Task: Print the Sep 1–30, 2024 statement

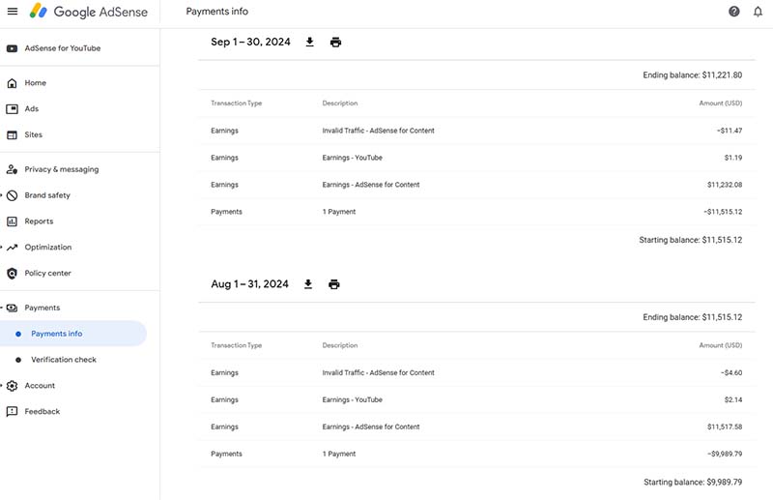Action: pyautogui.click(x=335, y=43)
